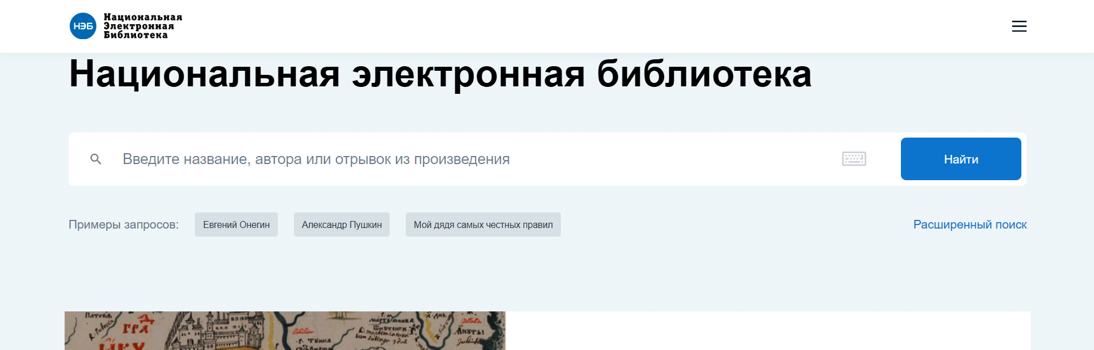1094x350 pixels.
Task: Click the Примеры запросов label
Action: coord(123,225)
